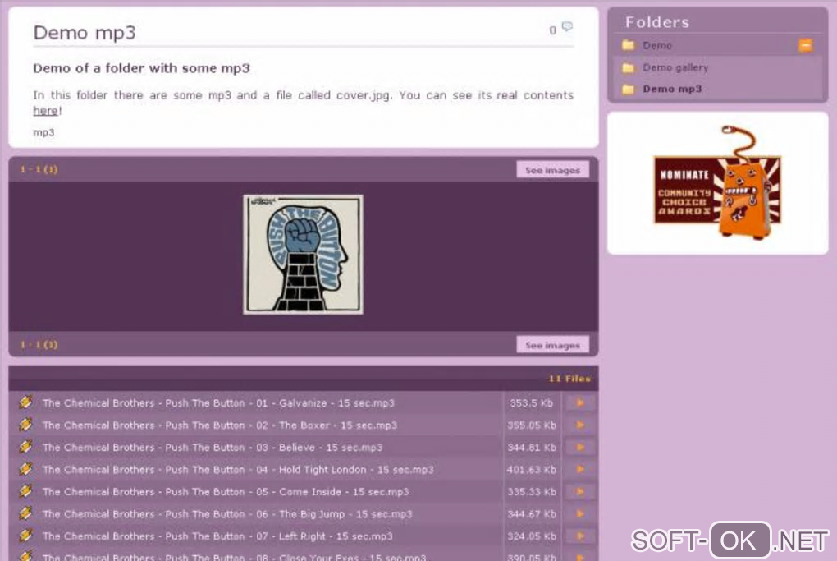Click the 335.33 Kb size value
The height and width of the screenshot is (561, 837).
point(532,491)
